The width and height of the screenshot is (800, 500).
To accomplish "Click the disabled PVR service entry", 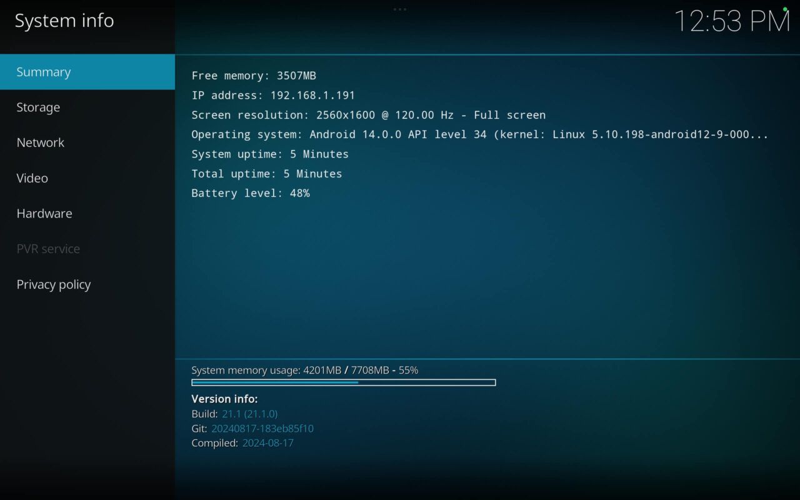I will pyautogui.click(x=48, y=249).
